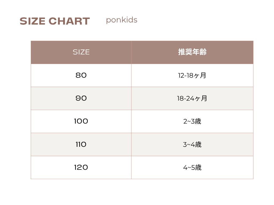Screen dimensions: 274x205
Task: Click the 歳 character in the 4~5歳 cell
Action: [198, 167]
